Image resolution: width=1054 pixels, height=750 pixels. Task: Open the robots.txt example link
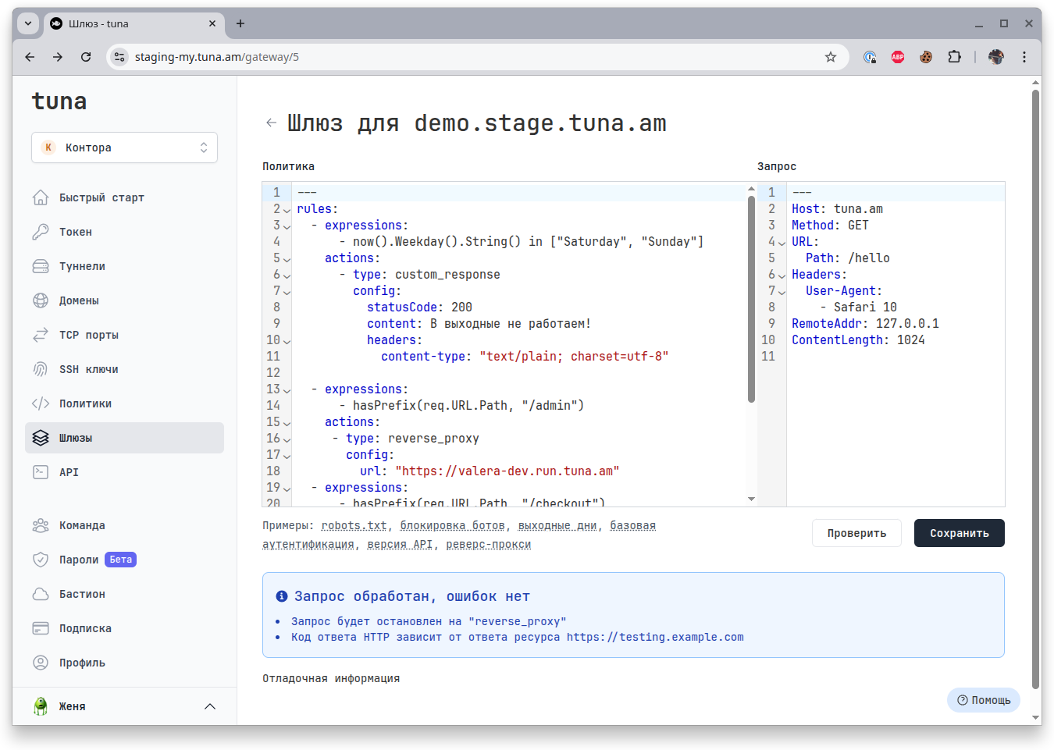click(x=354, y=525)
